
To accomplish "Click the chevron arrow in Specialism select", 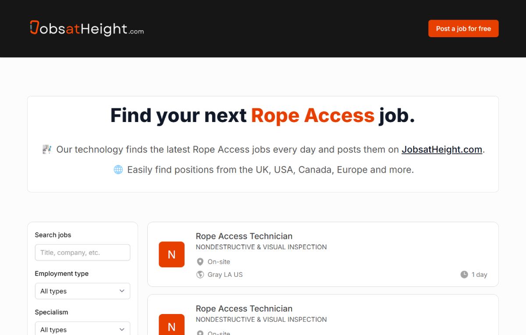I will [122, 330].
